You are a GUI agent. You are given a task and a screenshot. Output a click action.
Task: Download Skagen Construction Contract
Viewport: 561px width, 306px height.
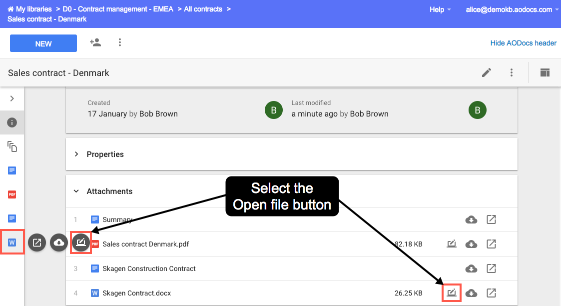coord(471,268)
